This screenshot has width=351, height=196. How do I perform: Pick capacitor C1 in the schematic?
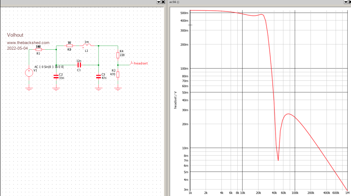(x=79, y=64)
